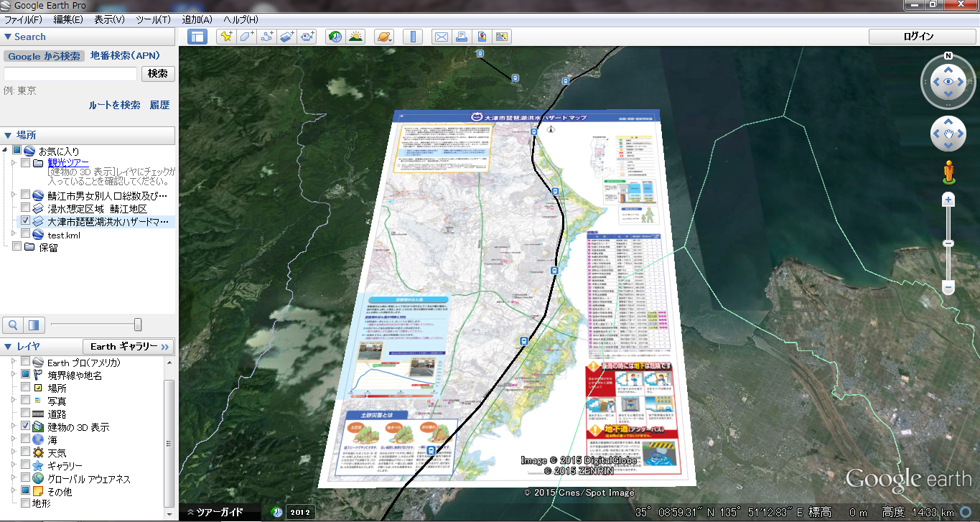Open the planet switcher dropdown
The height and width of the screenshot is (522, 980).
click(384, 37)
